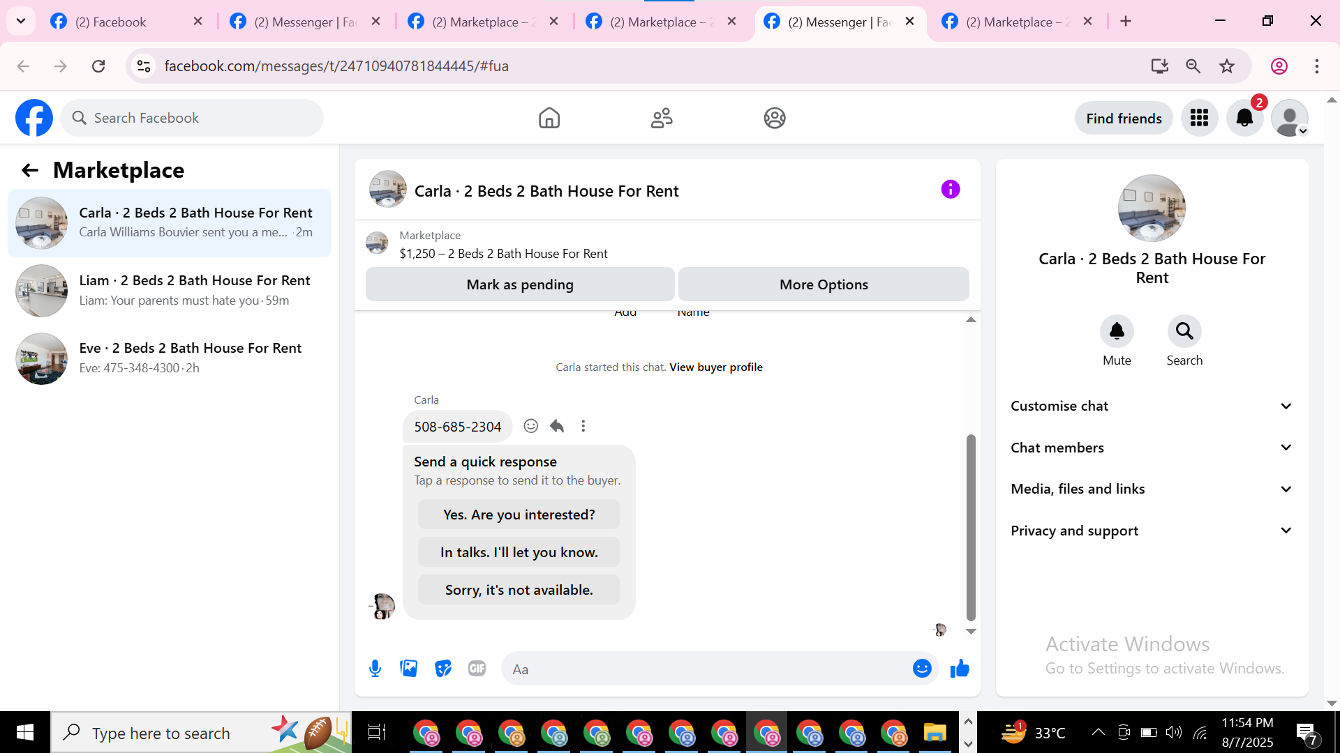This screenshot has width=1340, height=753.
Task: React to Carla's phone number message
Action: (530, 426)
